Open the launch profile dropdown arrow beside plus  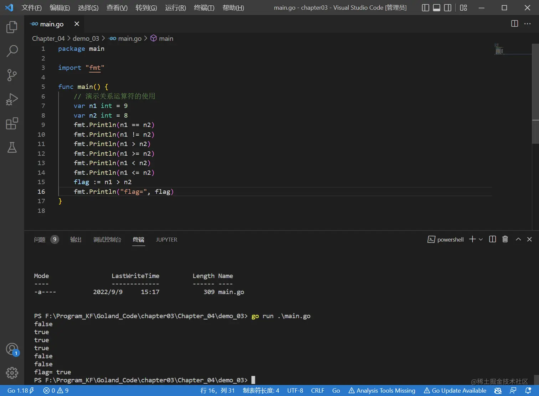click(x=481, y=239)
